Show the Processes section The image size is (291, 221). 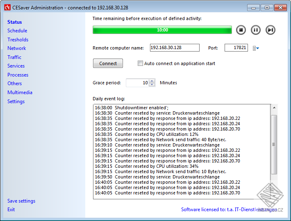18,74
